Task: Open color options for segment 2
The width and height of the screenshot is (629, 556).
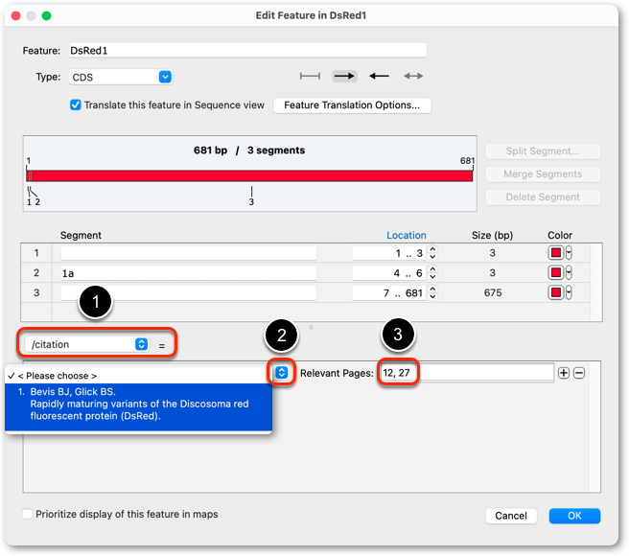Action: [569, 273]
